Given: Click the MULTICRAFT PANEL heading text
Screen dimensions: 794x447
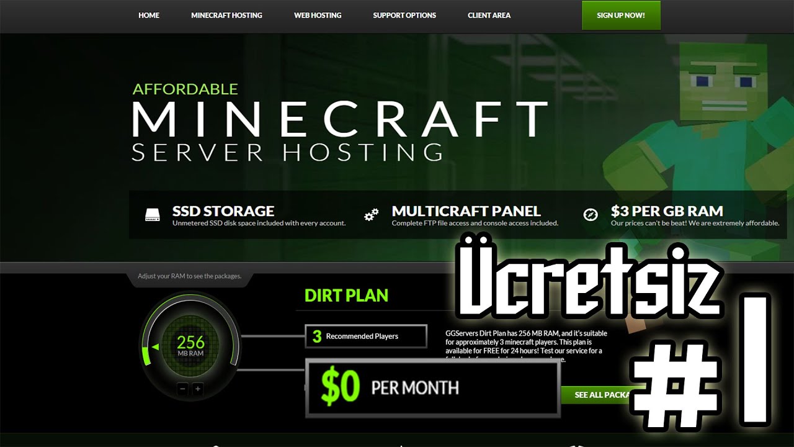Looking at the screenshot, I should [466, 211].
